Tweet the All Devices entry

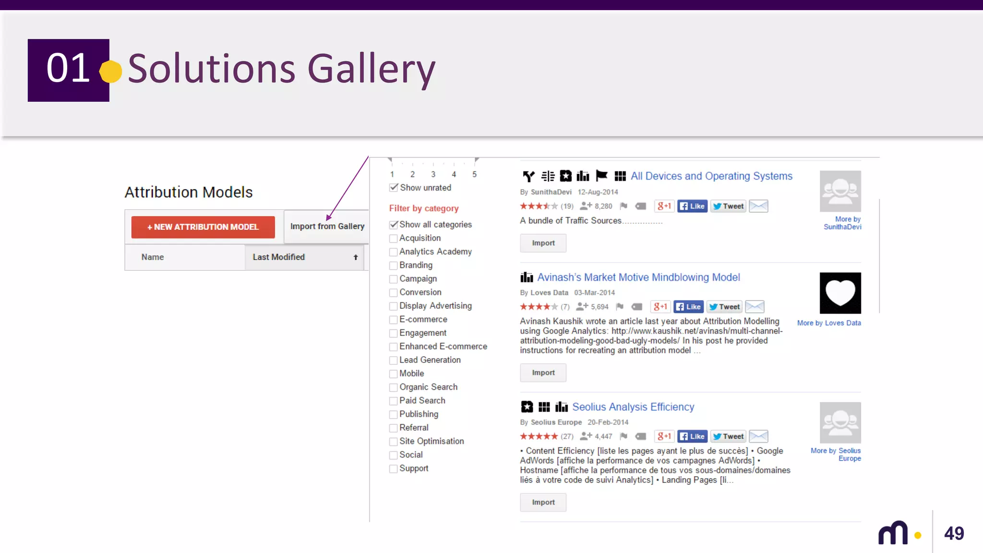pos(728,206)
